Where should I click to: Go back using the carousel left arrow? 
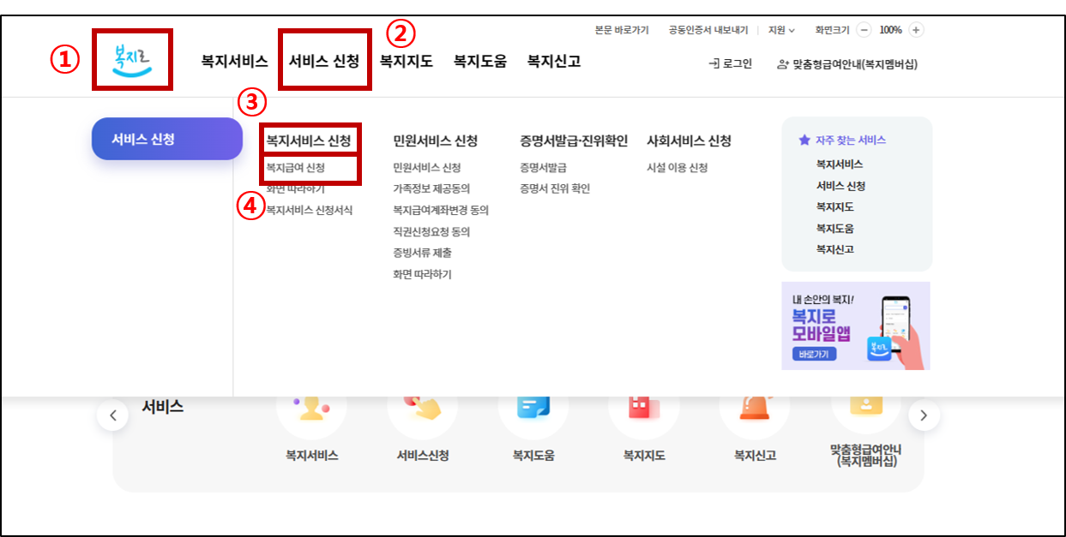pos(112,415)
